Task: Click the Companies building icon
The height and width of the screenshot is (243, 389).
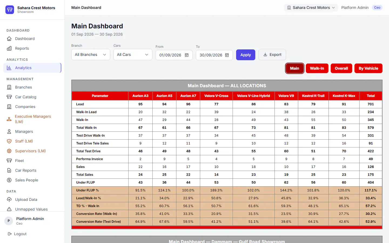Action: point(9,107)
